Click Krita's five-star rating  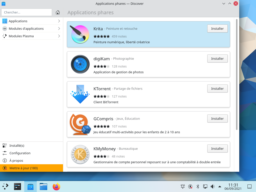click(x=101, y=36)
